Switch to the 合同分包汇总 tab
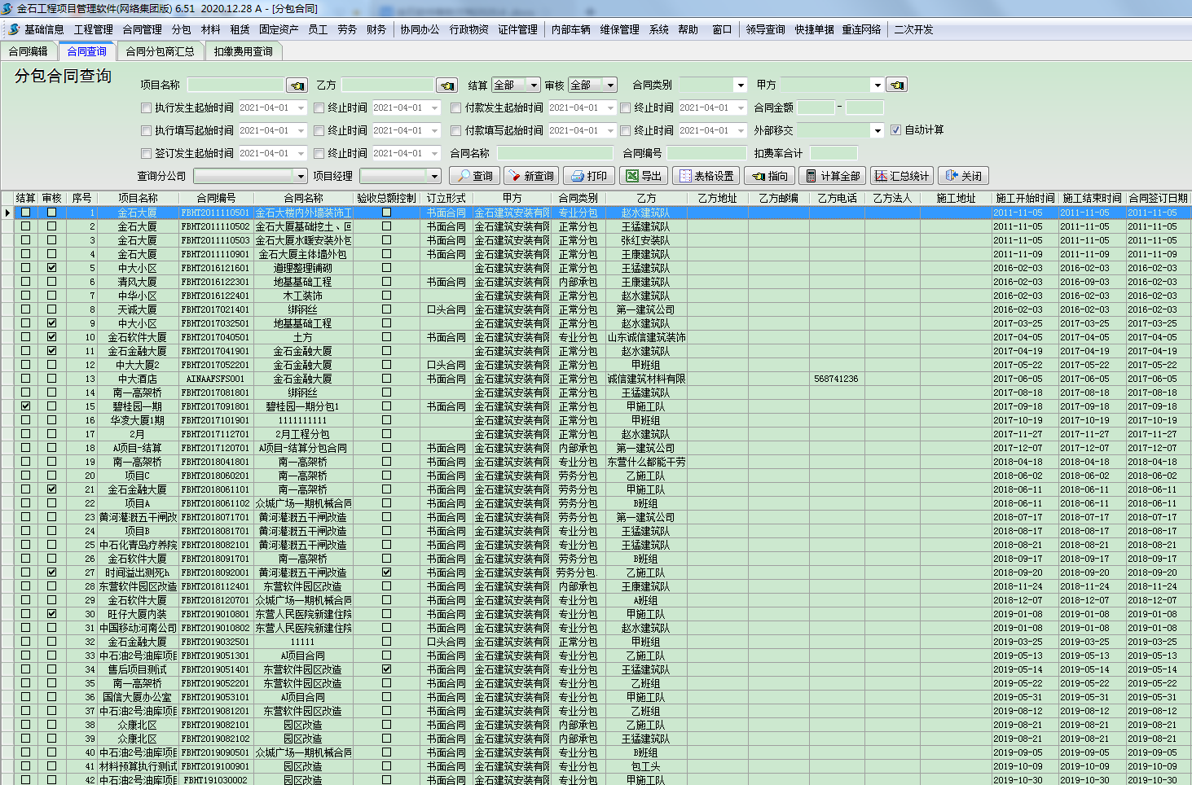Screen dimensions: 1192x785 (x=160, y=51)
